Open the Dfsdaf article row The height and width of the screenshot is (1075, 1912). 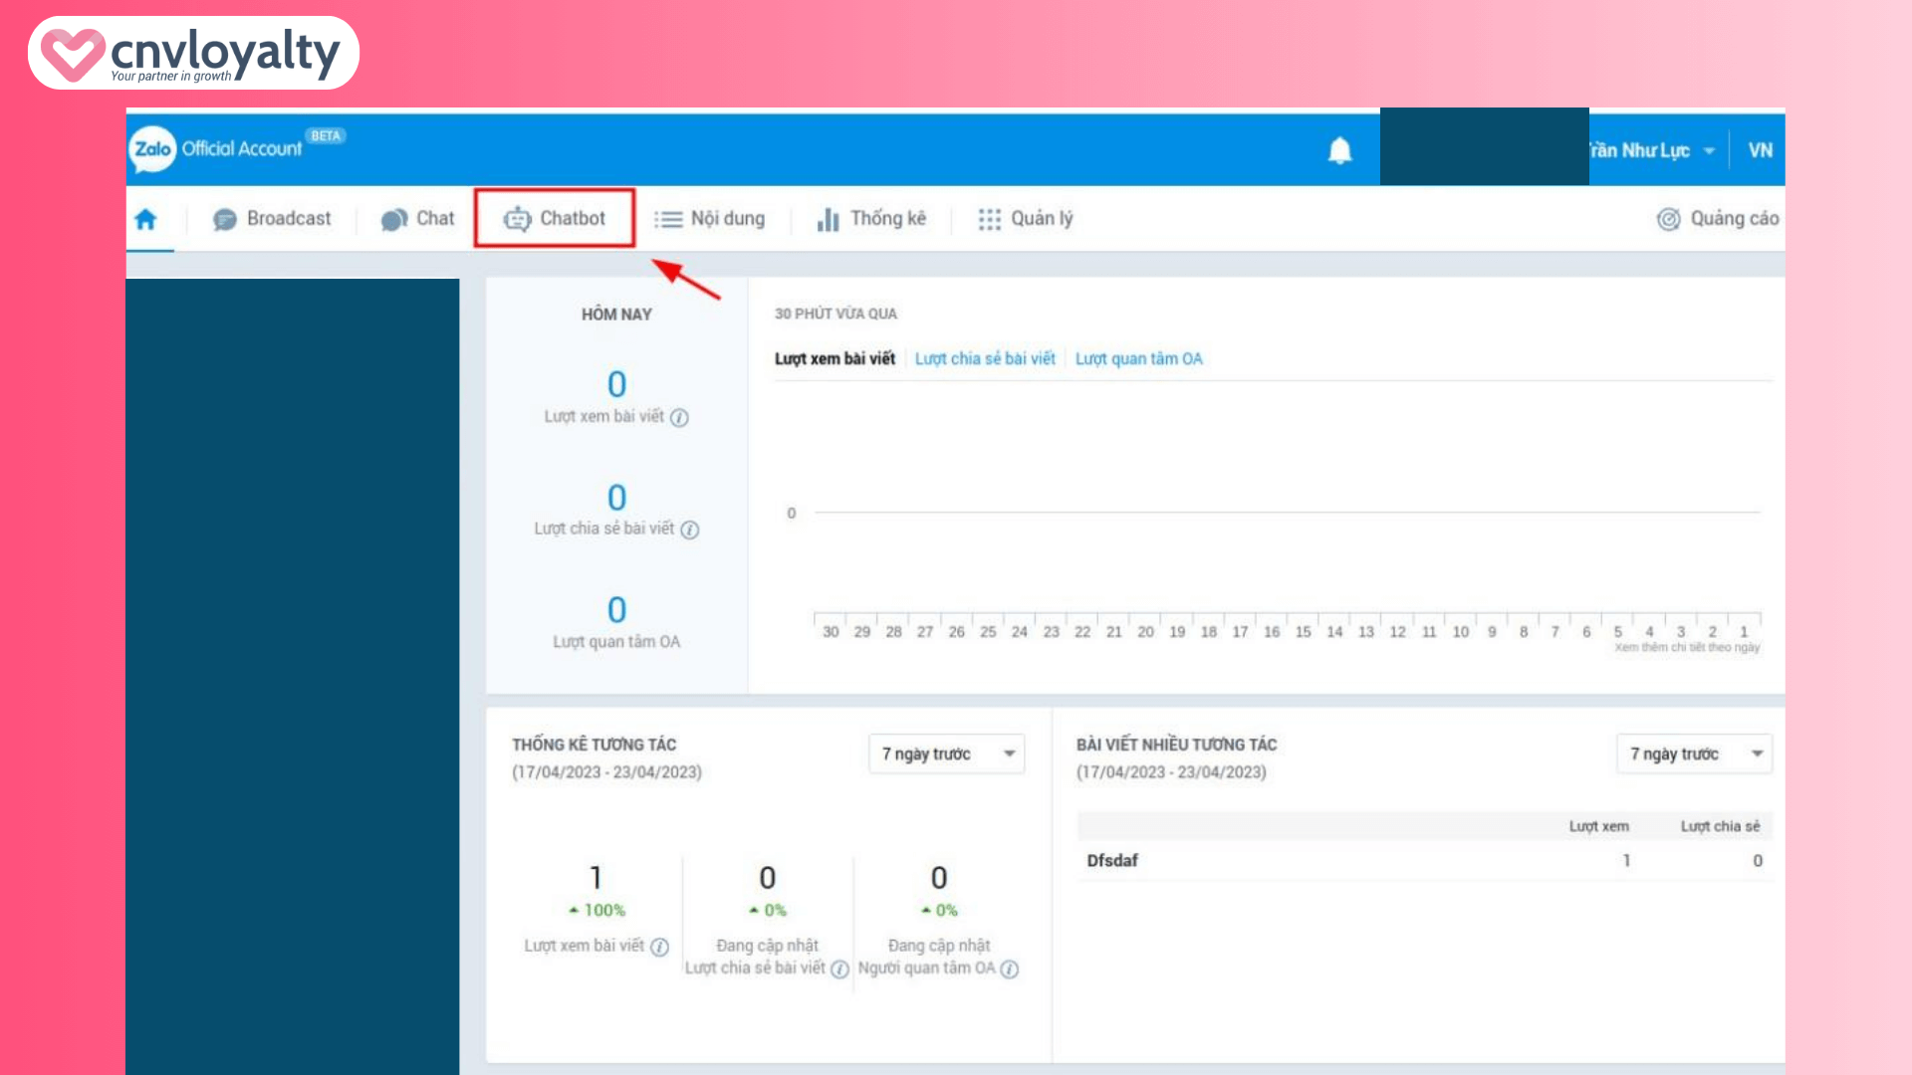(x=1112, y=861)
